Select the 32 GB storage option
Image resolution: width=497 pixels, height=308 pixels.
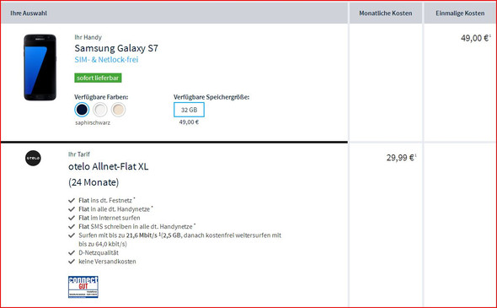pyautogui.click(x=189, y=110)
